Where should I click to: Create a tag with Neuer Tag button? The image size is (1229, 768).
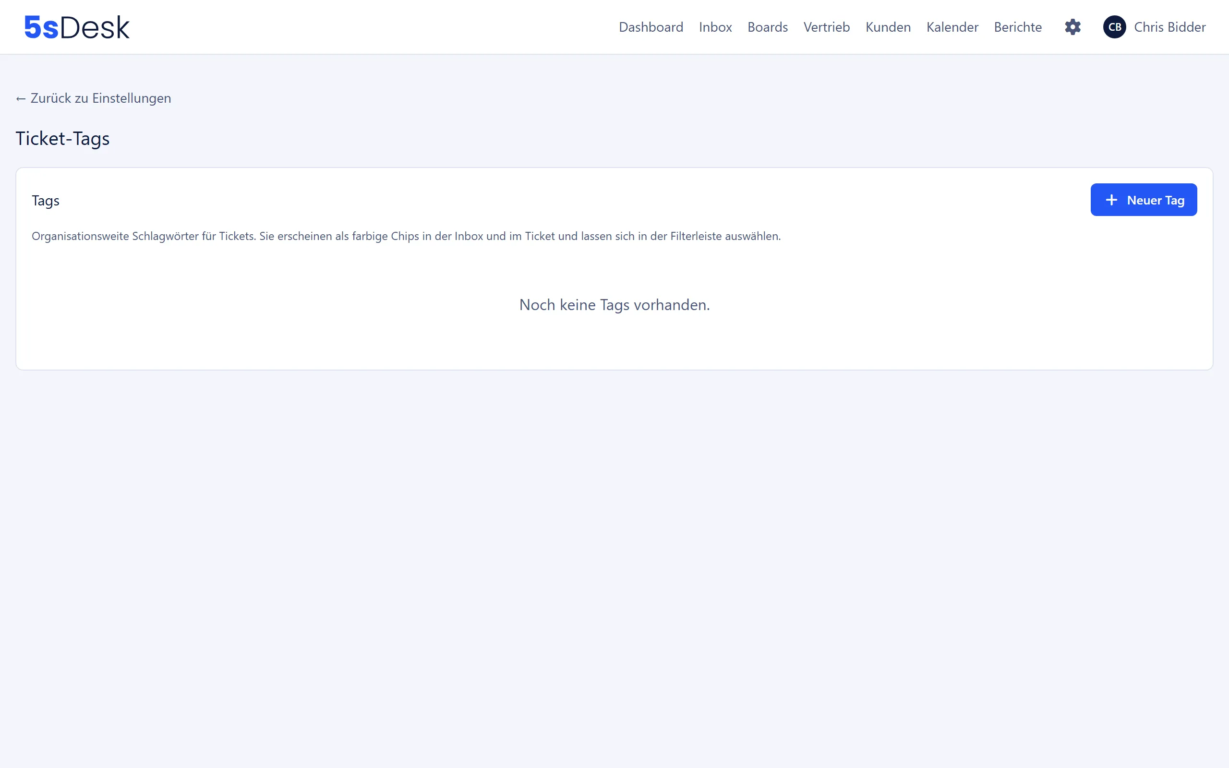tap(1144, 200)
